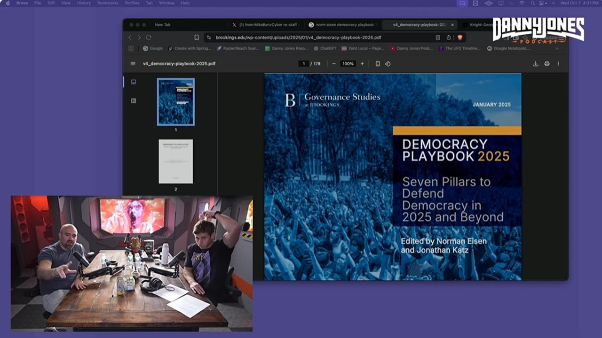602x338 pixels.
Task: Open the PDF more actions menu
Action: coord(558,64)
